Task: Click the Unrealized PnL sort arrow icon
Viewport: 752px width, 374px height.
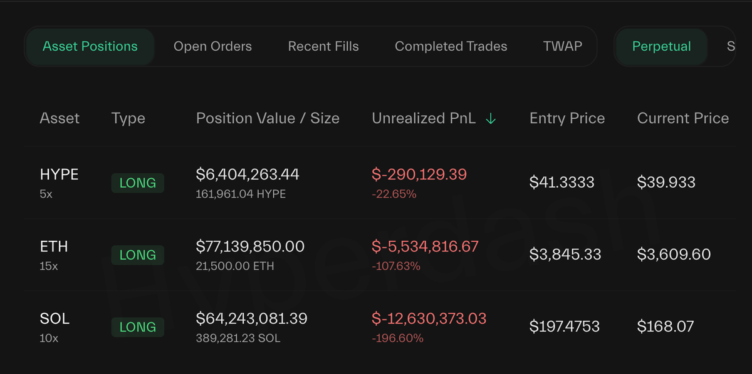Action: 491,119
